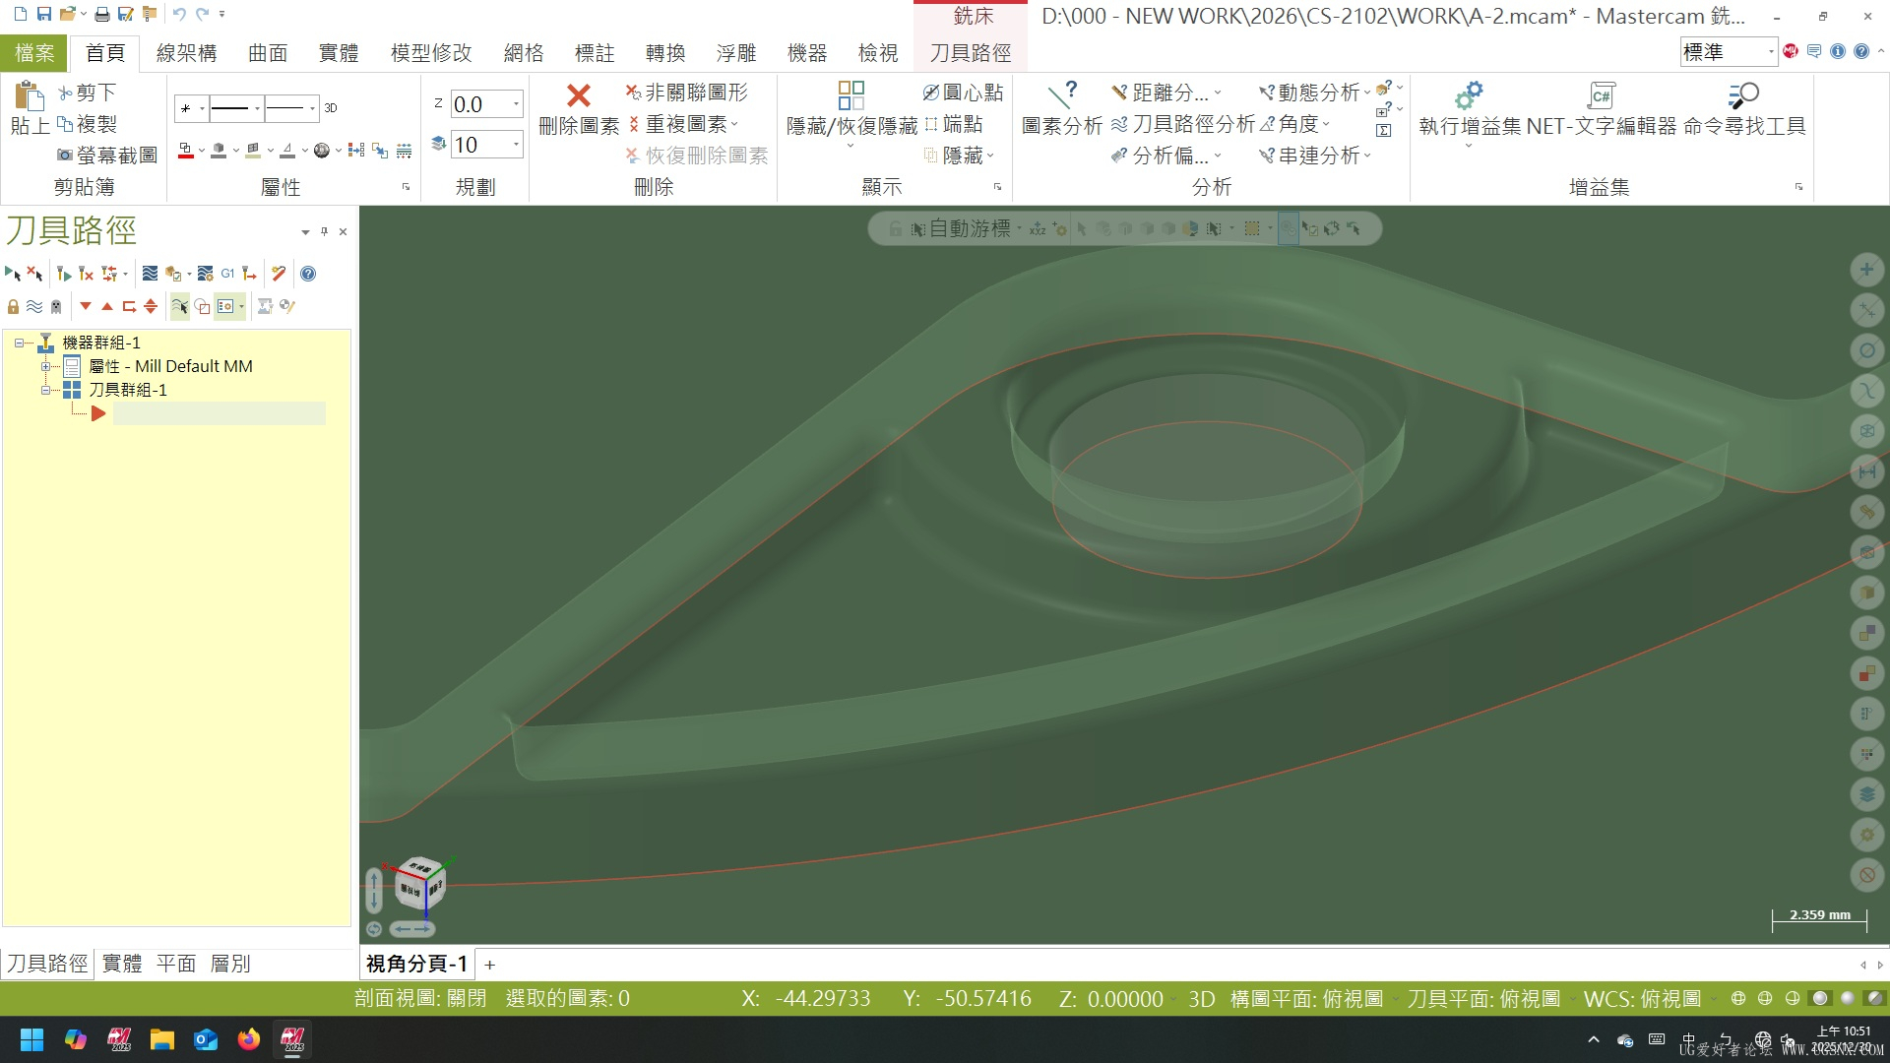Toggle the lock on selected operations
The image size is (1890, 1063).
coord(13,306)
